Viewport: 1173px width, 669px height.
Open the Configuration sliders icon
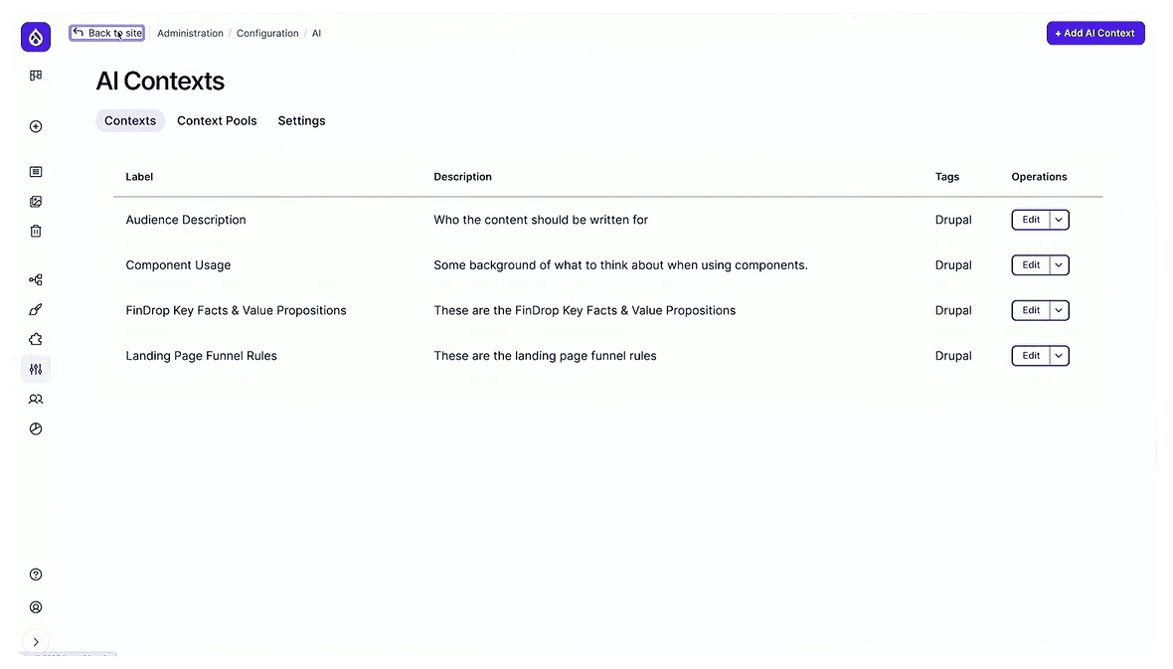[36, 369]
